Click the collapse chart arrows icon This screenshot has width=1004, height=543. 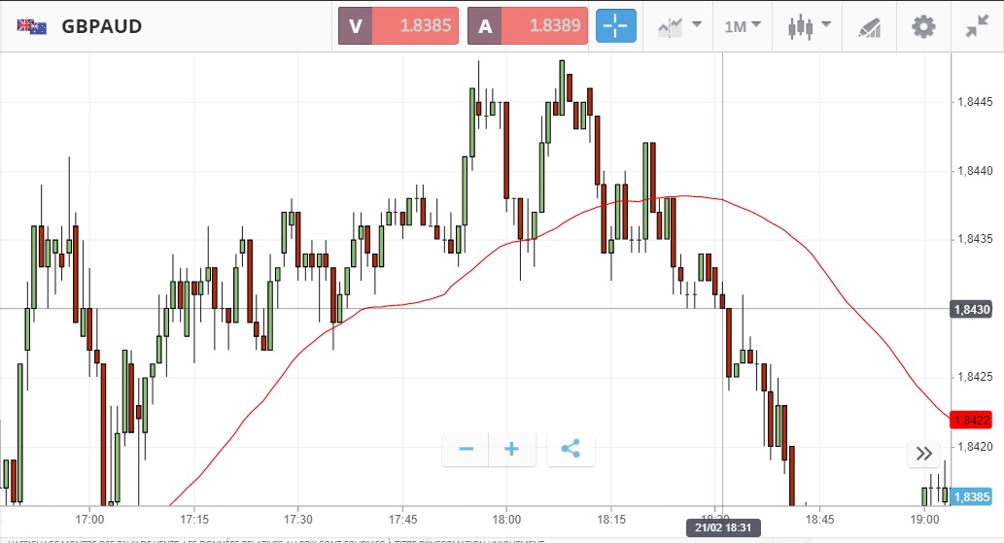pos(976,26)
